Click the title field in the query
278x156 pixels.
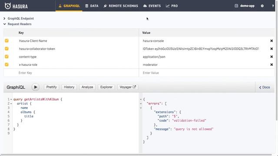click(x=29, y=116)
